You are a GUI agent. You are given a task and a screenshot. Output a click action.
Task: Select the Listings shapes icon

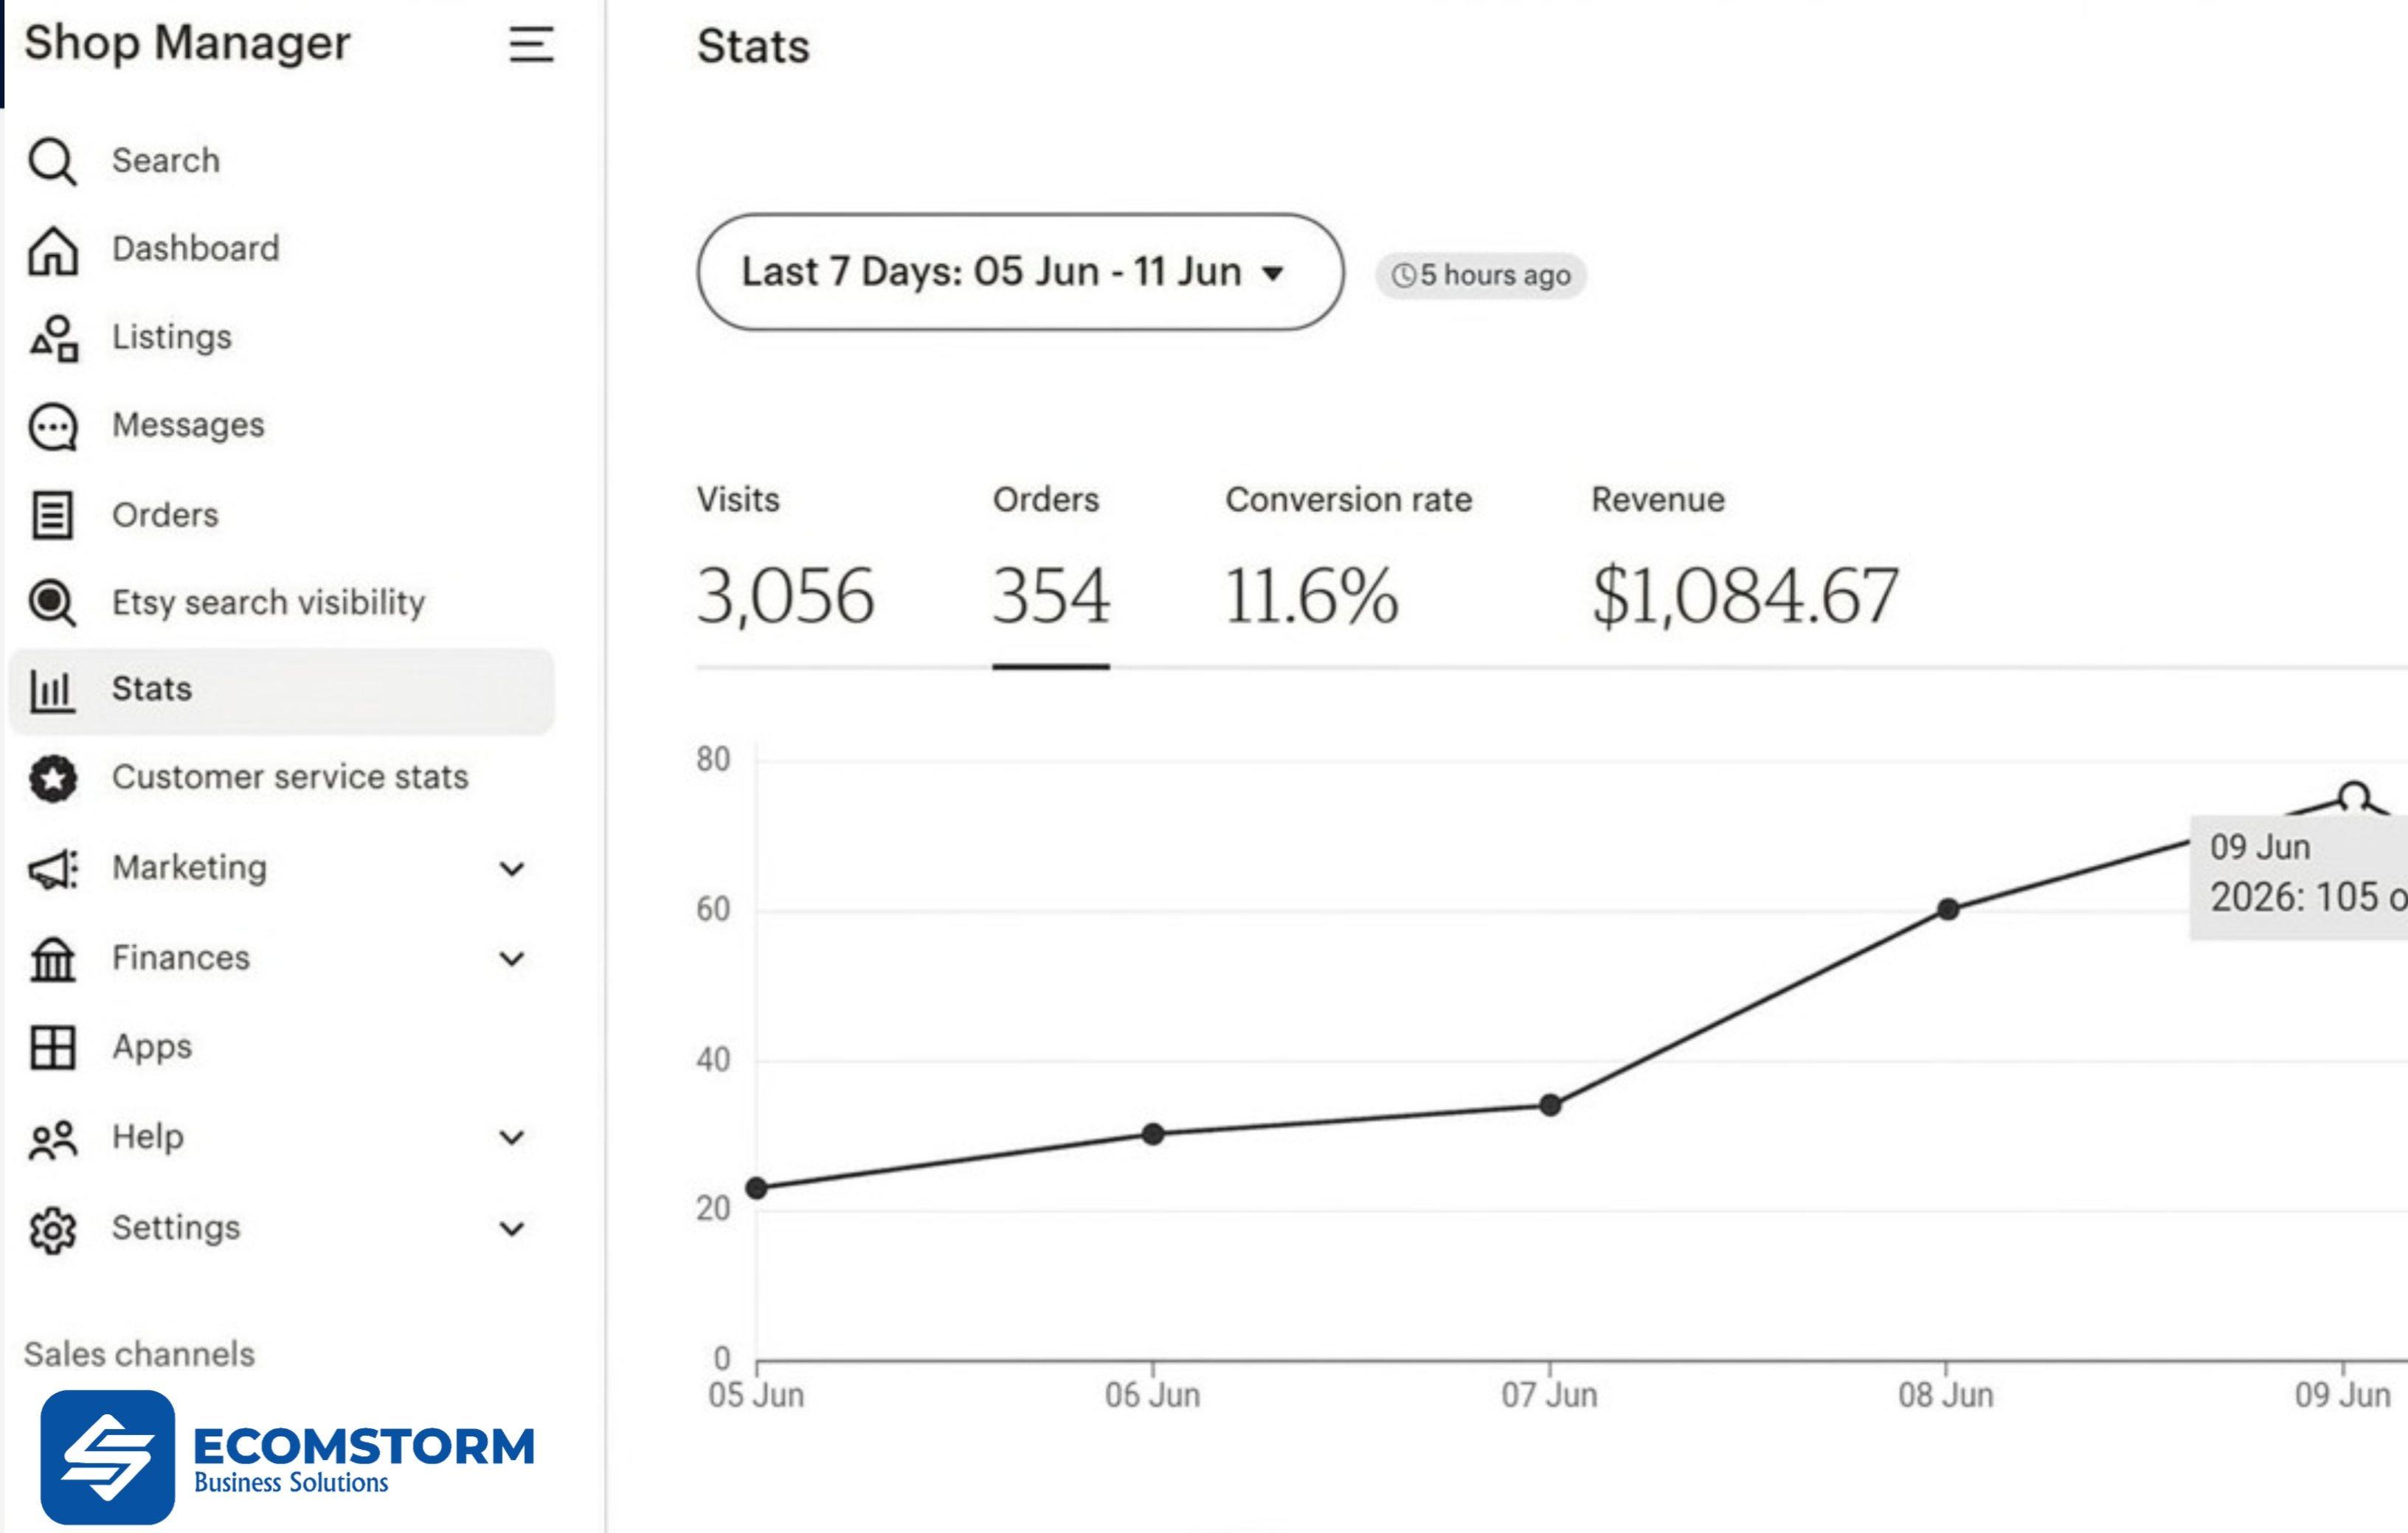[x=54, y=338]
